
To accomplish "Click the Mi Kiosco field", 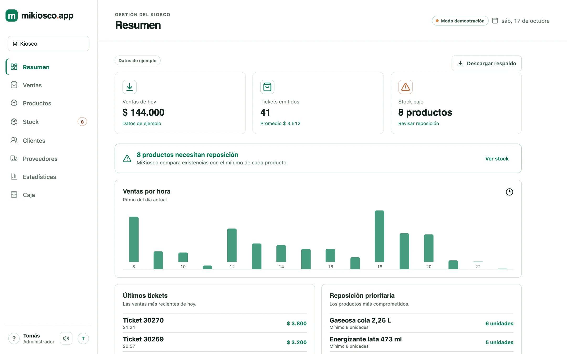I will 49,44.
